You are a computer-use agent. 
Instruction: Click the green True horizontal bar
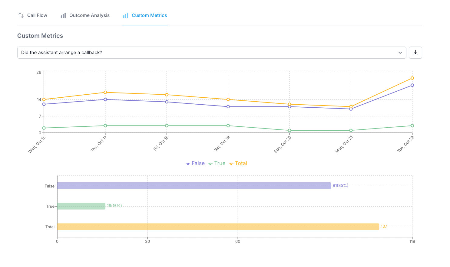click(x=81, y=206)
